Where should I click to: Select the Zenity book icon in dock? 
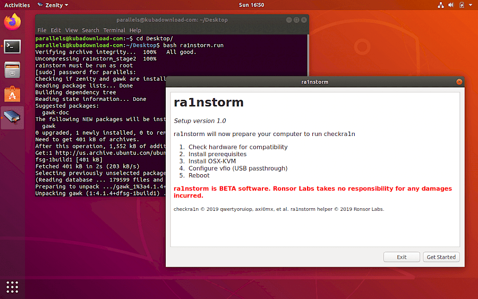click(x=12, y=118)
